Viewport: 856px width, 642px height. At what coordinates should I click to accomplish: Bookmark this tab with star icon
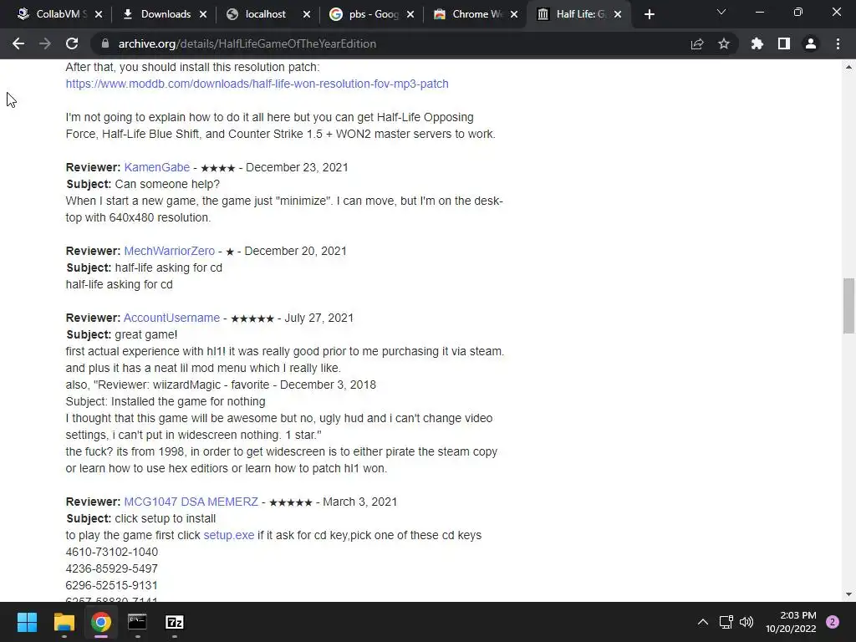point(724,43)
